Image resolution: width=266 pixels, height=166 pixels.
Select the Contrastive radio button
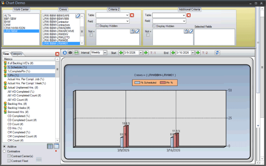4,151
